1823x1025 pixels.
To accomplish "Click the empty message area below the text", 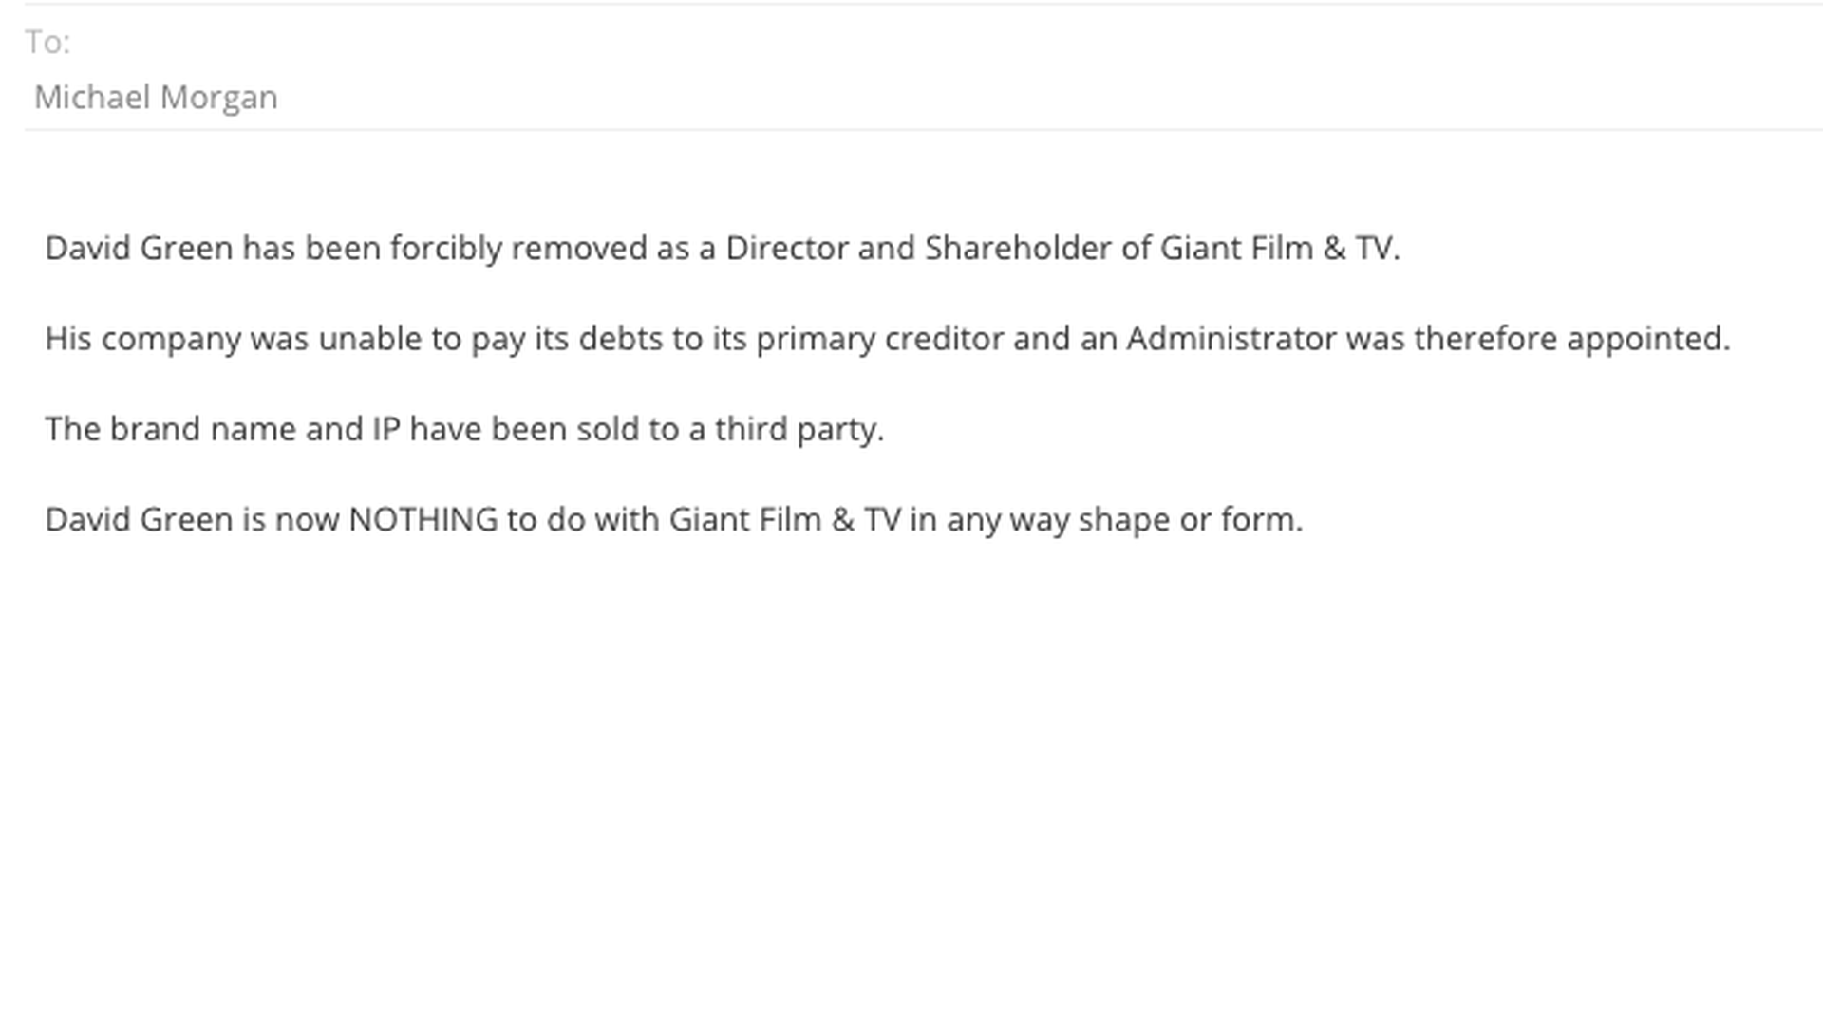I will point(911,778).
